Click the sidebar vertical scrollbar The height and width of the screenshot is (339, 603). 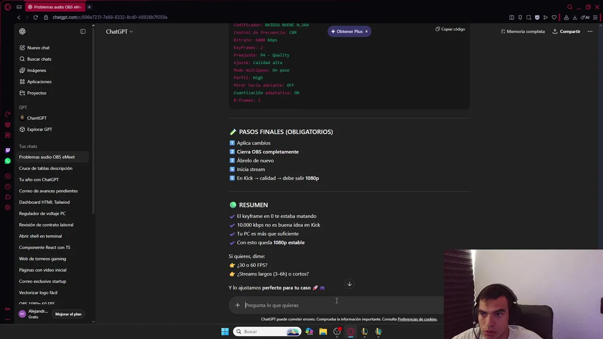93,118
